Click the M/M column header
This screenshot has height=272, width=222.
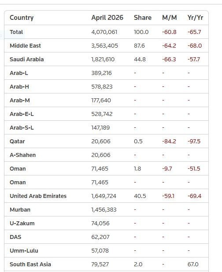click(x=170, y=18)
